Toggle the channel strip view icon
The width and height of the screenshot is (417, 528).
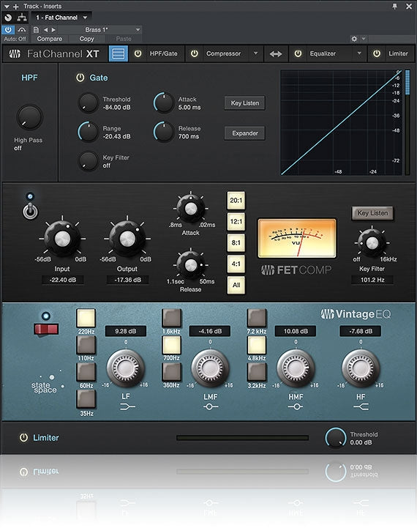[119, 53]
